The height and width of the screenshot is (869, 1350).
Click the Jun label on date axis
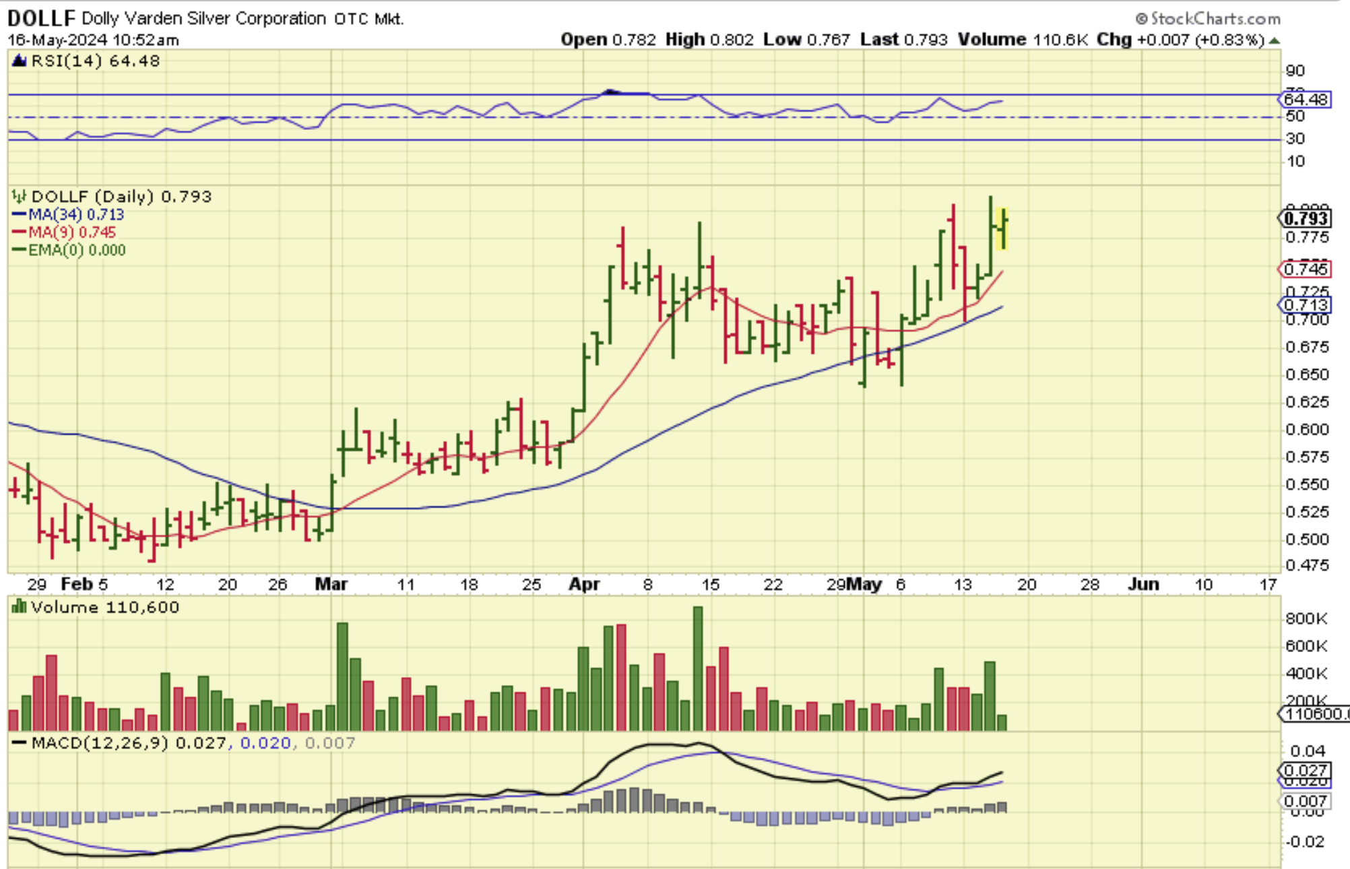point(1143,584)
